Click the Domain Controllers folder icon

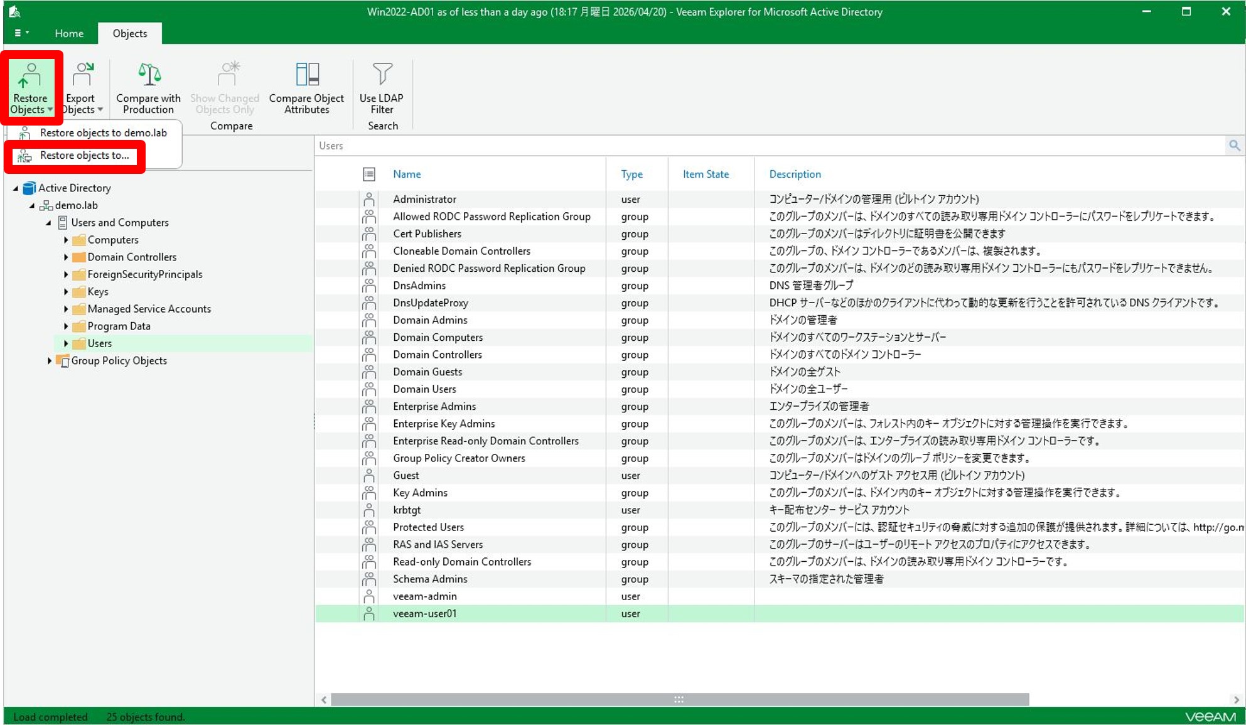[x=79, y=257]
